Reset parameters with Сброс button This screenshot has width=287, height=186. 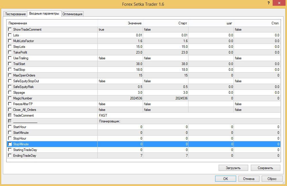pyautogui.click(x=272, y=179)
